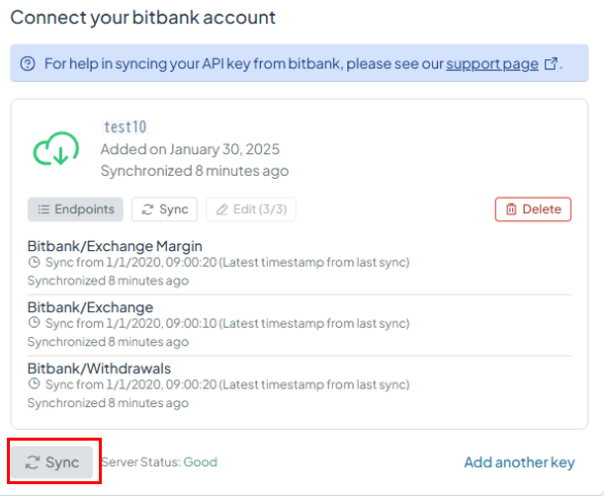The width and height of the screenshot is (604, 496).
Task: Sync the test10 API key
Action: tap(164, 209)
